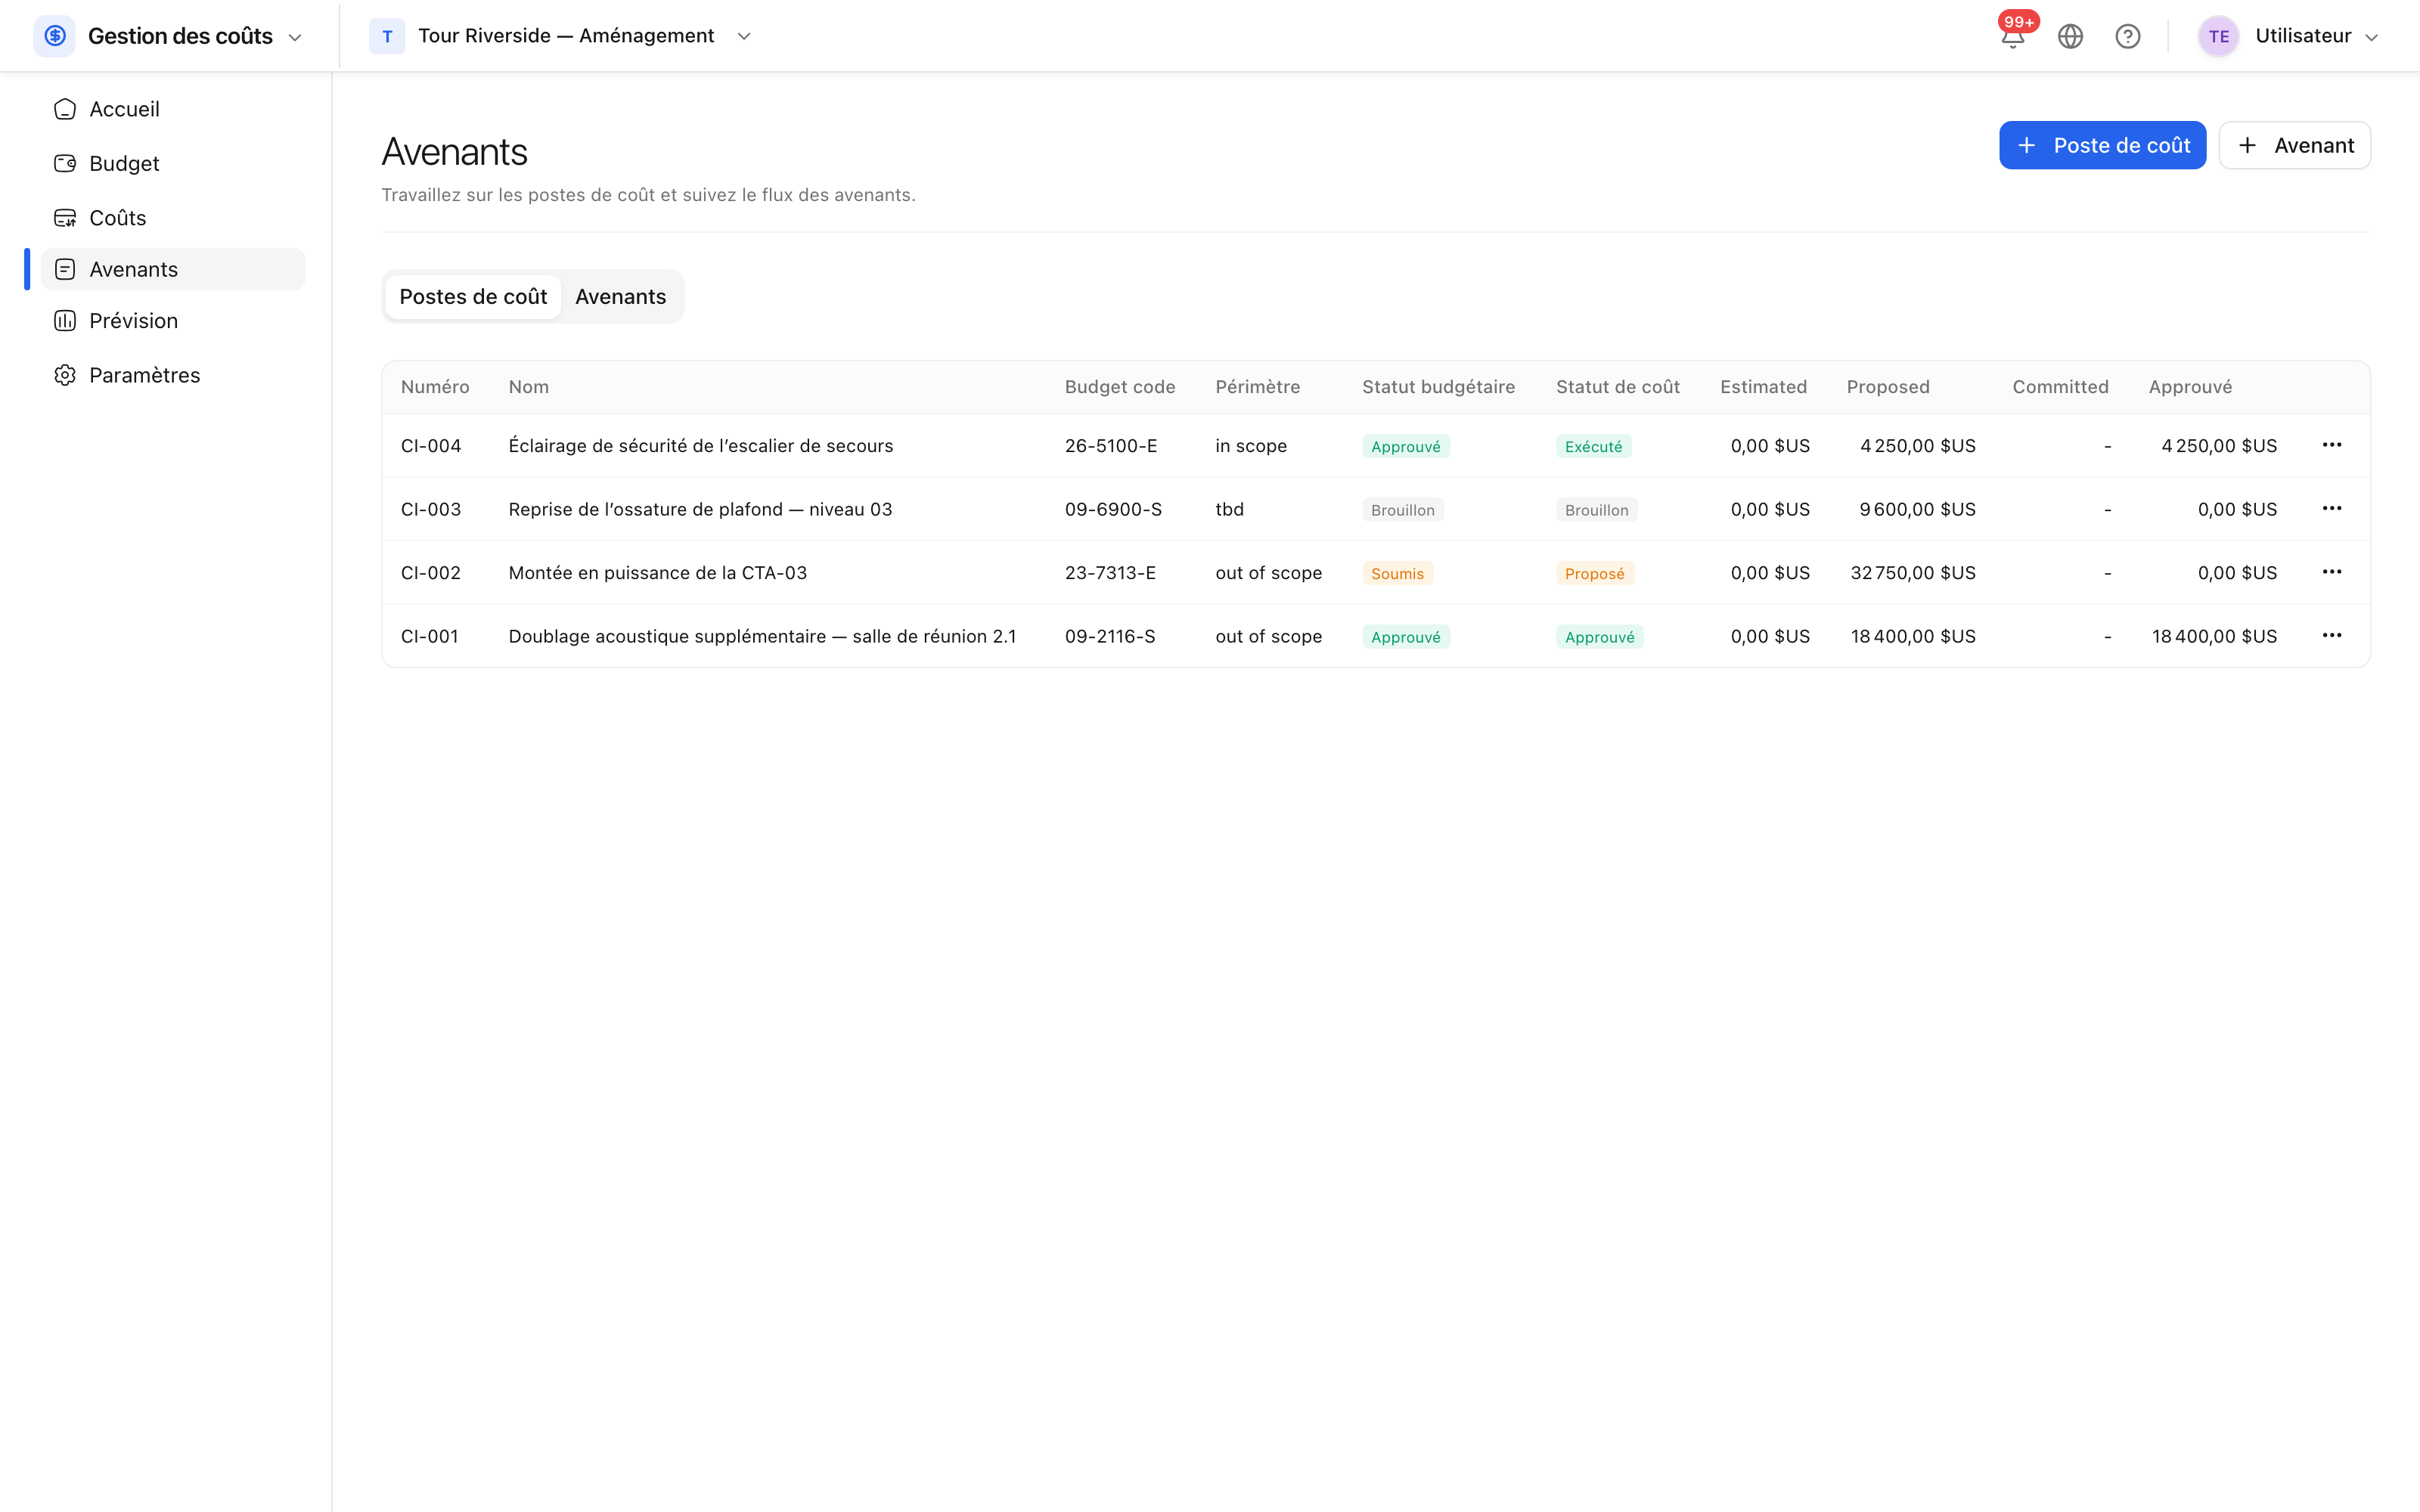This screenshot has width=2420, height=1512.
Task: Select Avenants in the sidebar
Action: [x=172, y=269]
